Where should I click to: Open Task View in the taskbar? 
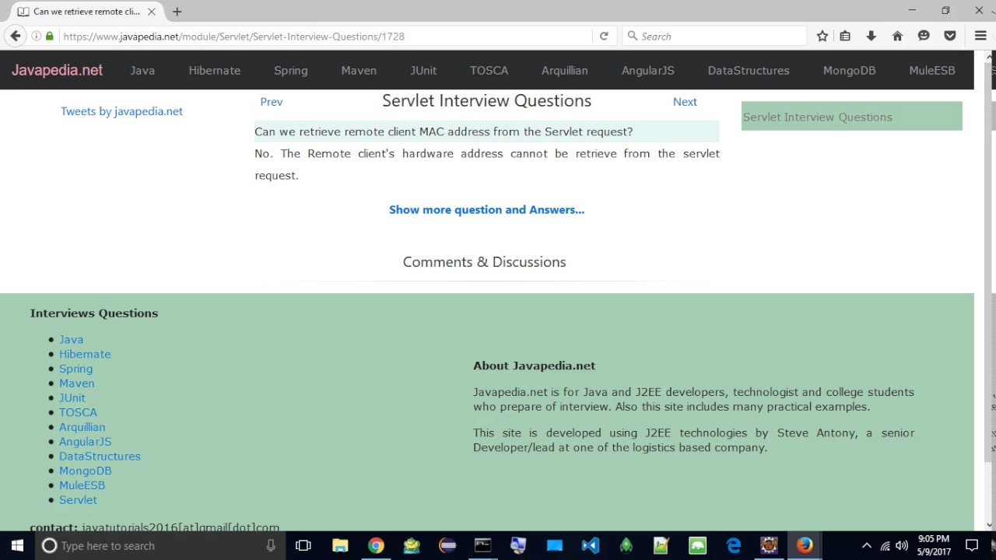[x=303, y=545]
